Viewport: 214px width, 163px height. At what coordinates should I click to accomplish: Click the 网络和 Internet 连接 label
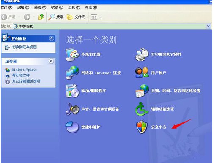[x=101, y=73]
